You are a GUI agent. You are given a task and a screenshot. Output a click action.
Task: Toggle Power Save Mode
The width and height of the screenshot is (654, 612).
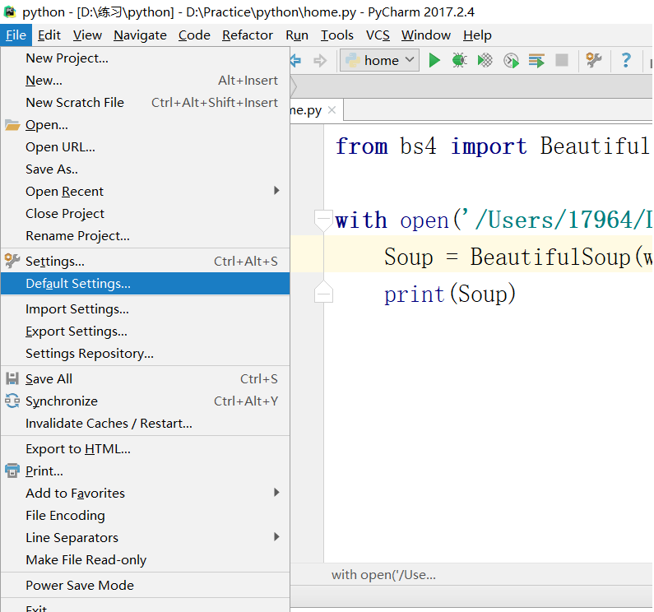pyautogui.click(x=80, y=585)
